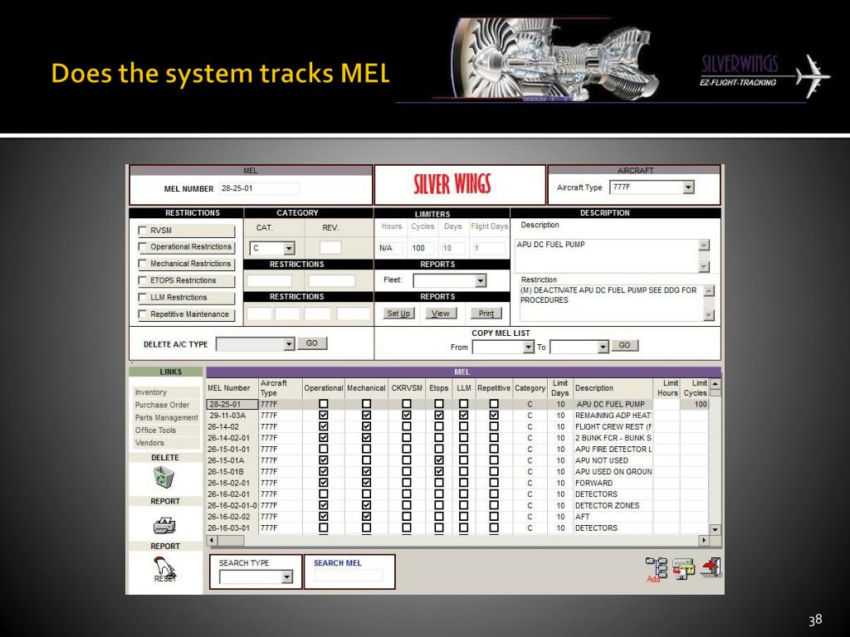
Task: Open the SEARCH TYPE dropdown
Action: [287, 577]
